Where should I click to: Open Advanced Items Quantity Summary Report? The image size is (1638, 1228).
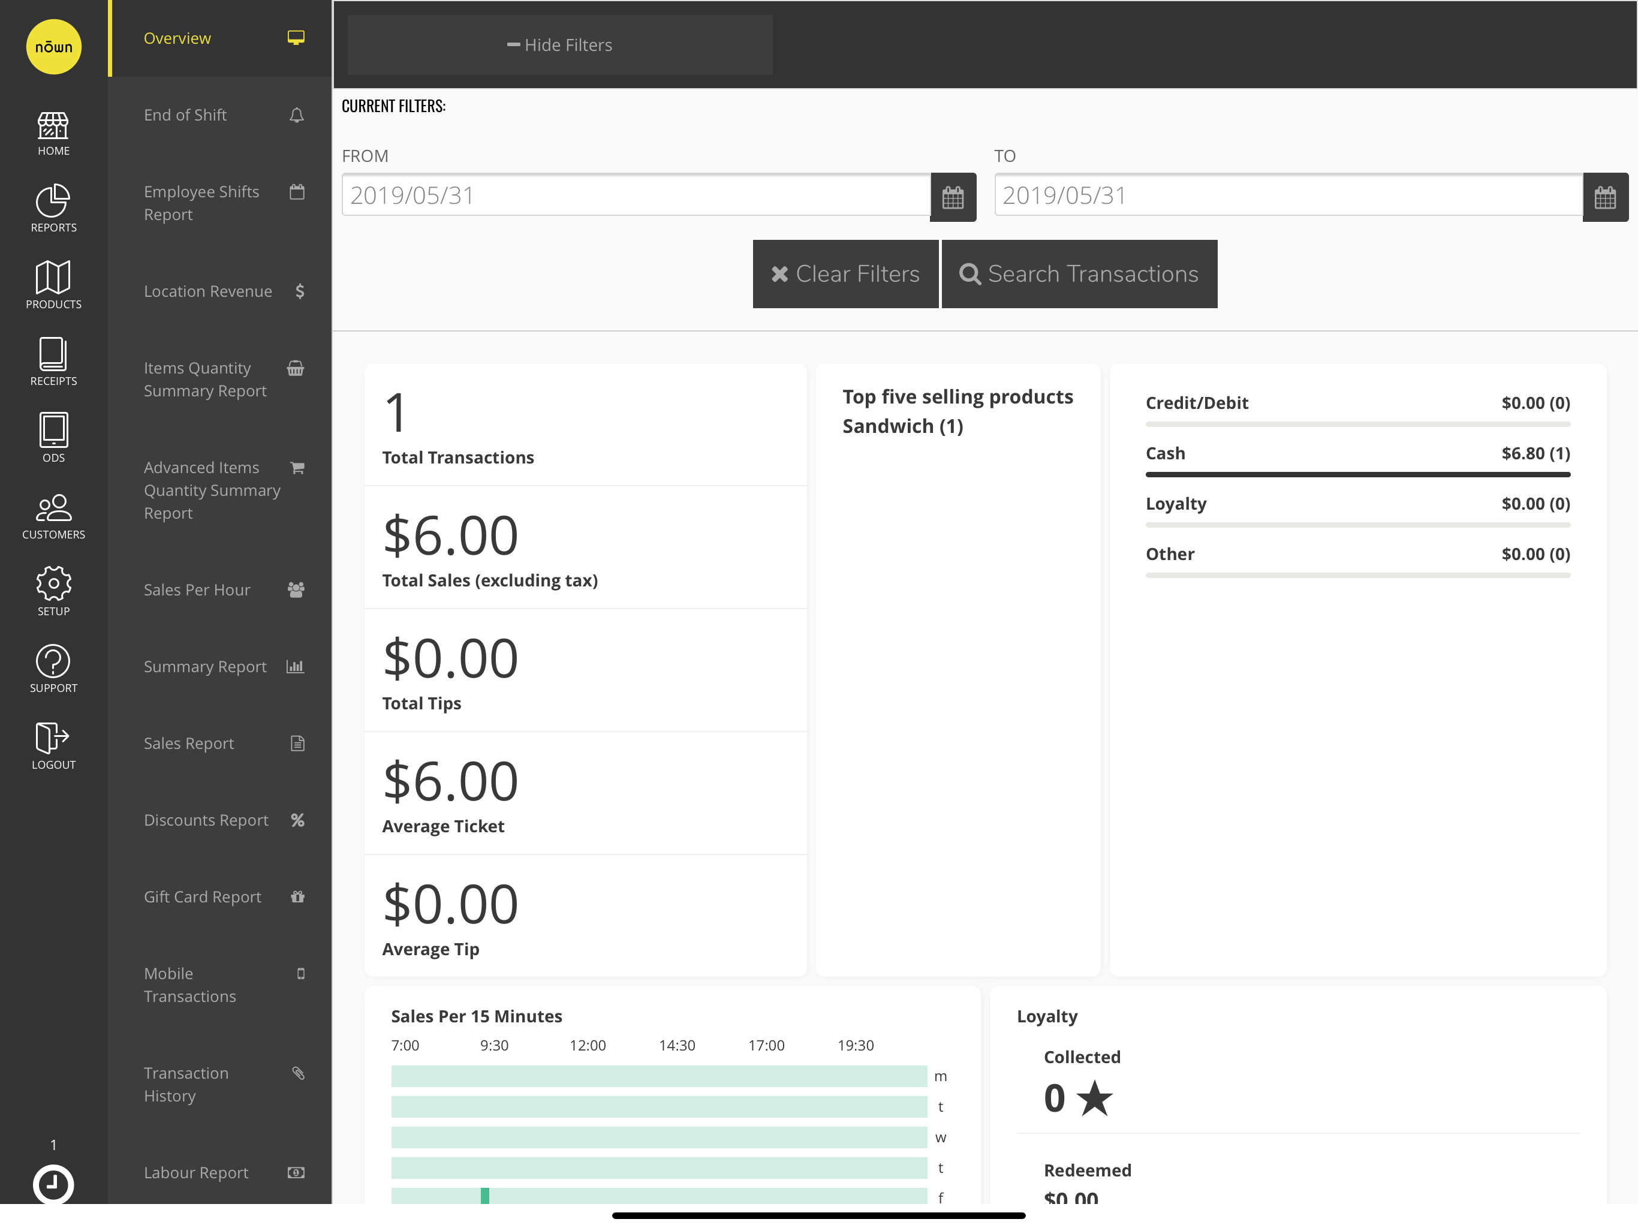(x=220, y=490)
